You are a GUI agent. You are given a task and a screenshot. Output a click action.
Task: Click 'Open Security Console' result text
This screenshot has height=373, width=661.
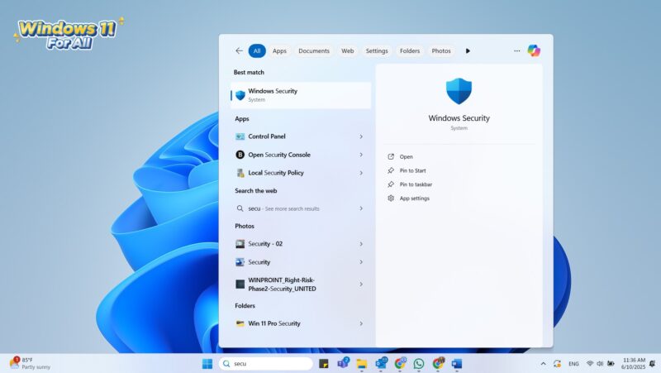279,155
